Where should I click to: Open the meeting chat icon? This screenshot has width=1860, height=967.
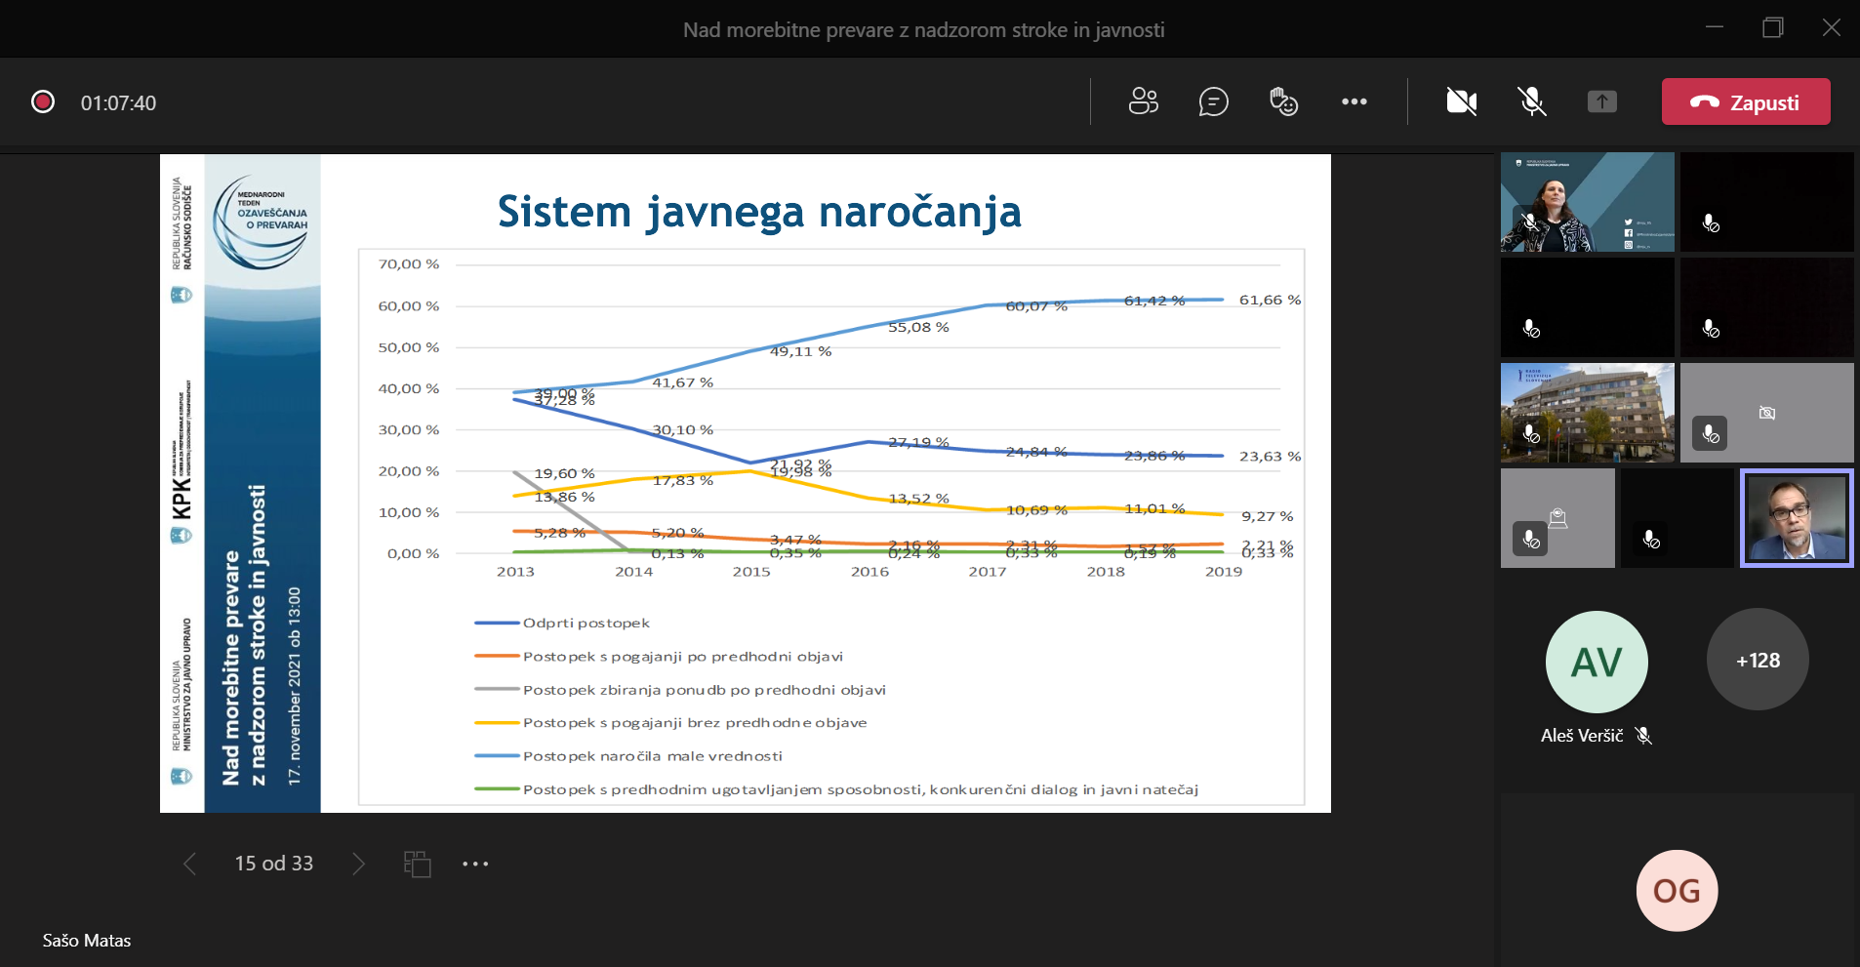point(1213,101)
